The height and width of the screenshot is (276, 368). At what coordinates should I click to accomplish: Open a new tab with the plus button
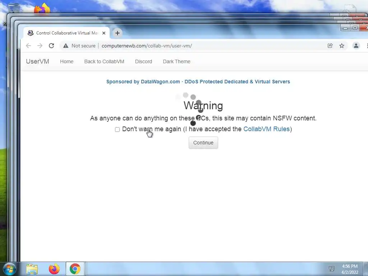point(118,33)
